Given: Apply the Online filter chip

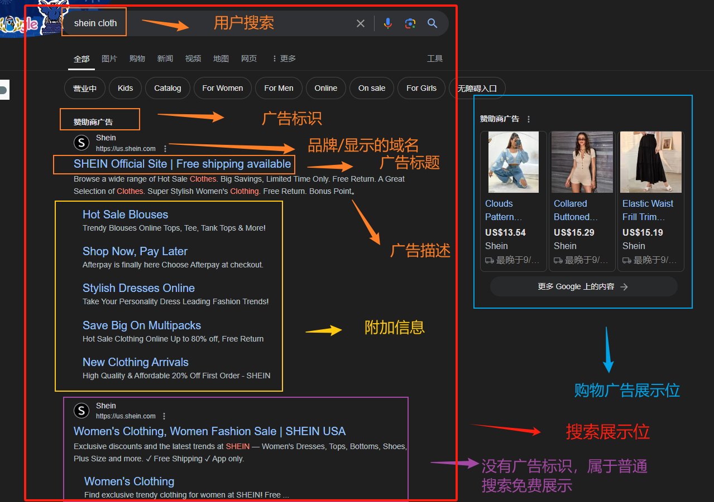Looking at the screenshot, I should pyautogui.click(x=326, y=88).
